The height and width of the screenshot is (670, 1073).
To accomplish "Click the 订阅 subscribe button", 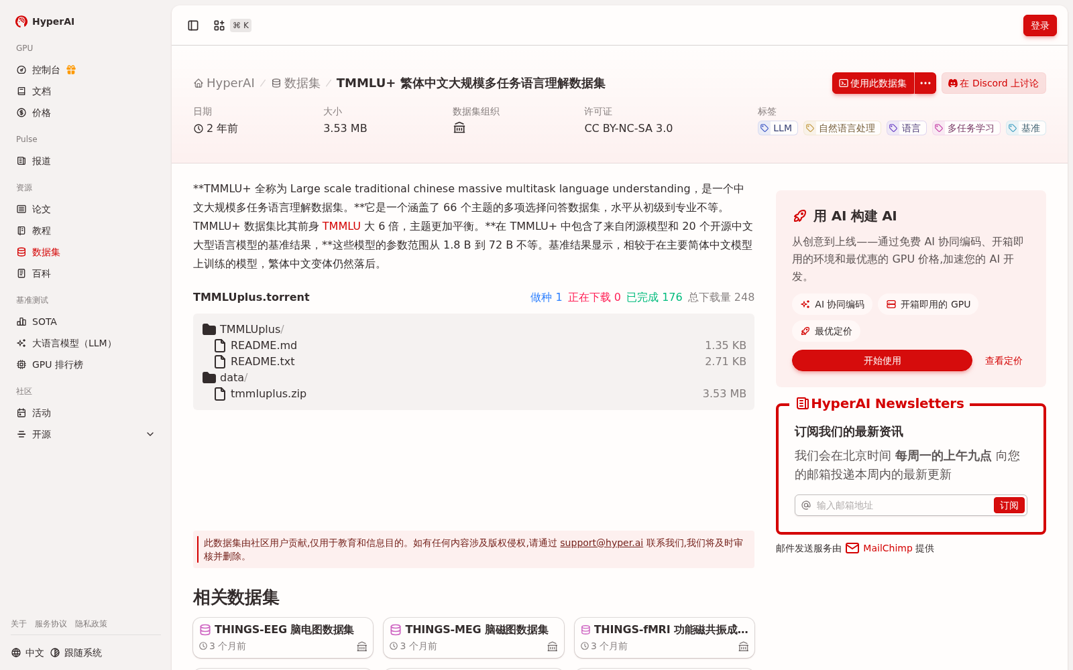I will 1009,505.
